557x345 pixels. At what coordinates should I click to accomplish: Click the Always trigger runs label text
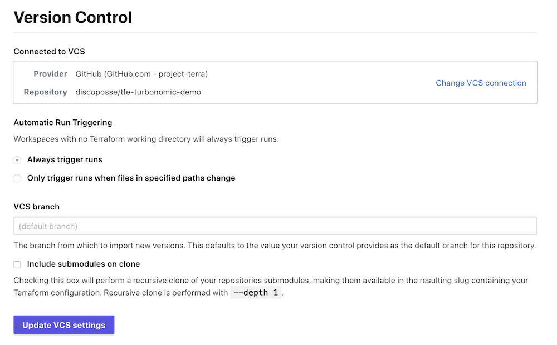(65, 159)
